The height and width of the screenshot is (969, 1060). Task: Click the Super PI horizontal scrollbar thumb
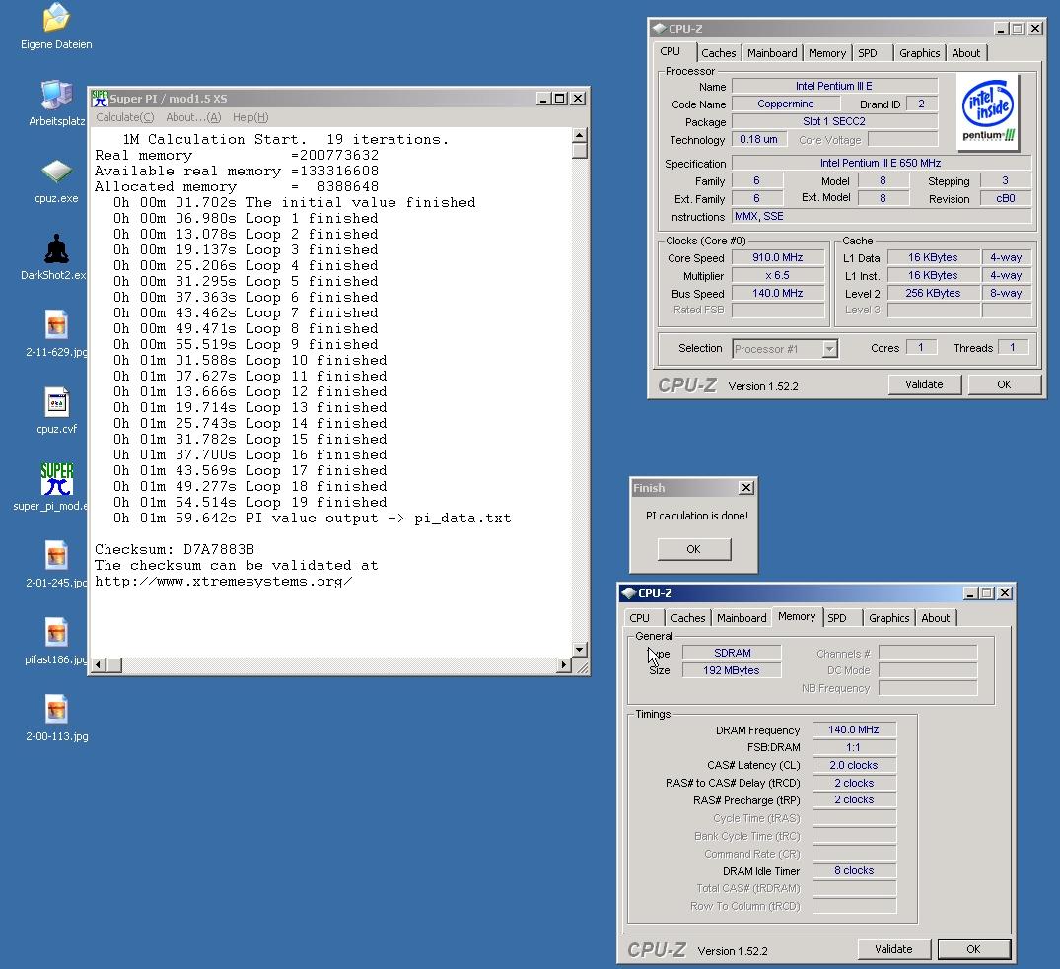(x=114, y=665)
